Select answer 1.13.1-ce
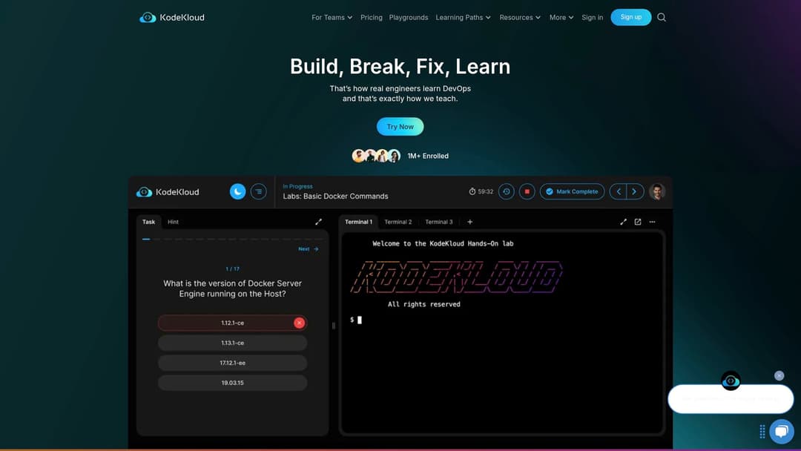This screenshot has width=801, height=451. coord(232,343)
